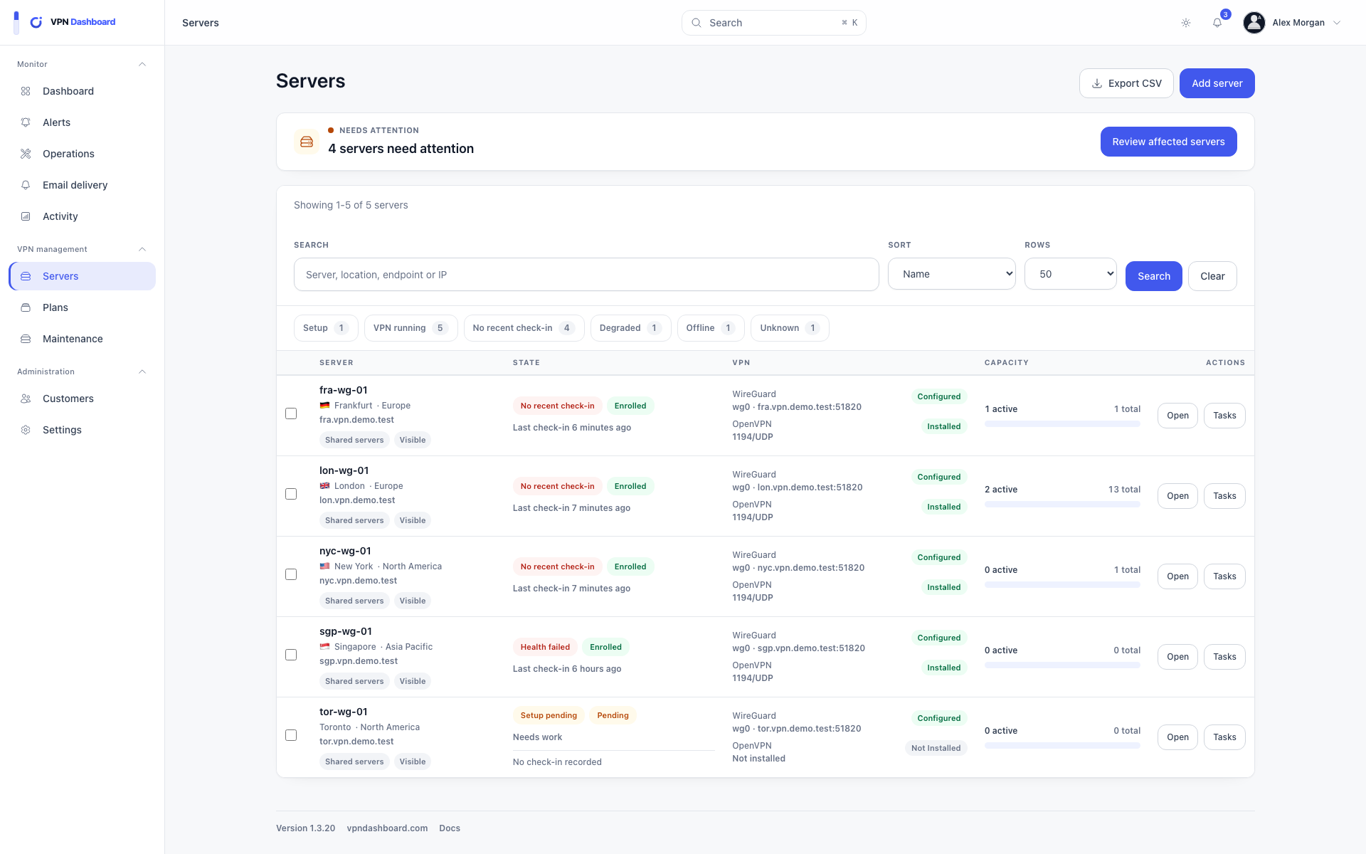The image size is (1366, 854).
Task: Click the magnifier icon in top search
Action: [x=697, y=23]
